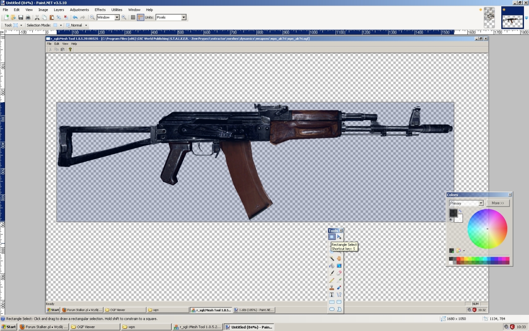529x331 pixels.
Task: Select the Gradient tool
Action: tap(339, 266)
